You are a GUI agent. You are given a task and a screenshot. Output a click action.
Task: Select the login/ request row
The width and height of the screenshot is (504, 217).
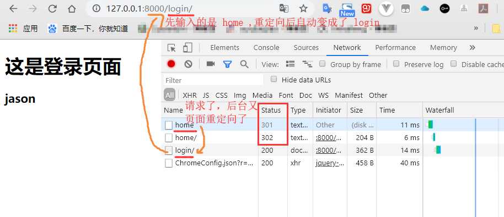click(333, 151)
